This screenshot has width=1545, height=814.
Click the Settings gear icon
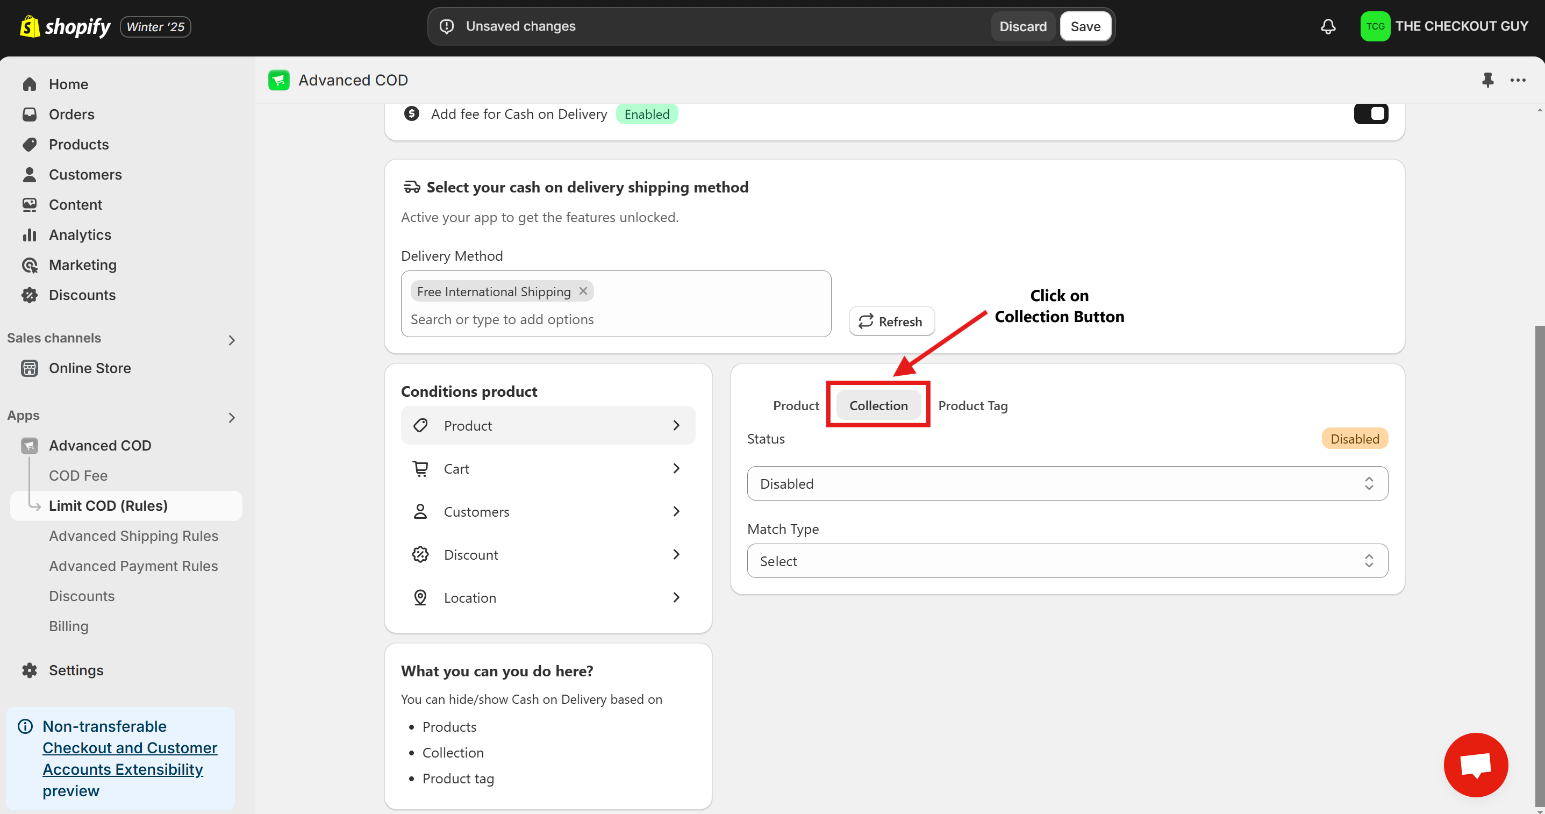pos(30,670)
